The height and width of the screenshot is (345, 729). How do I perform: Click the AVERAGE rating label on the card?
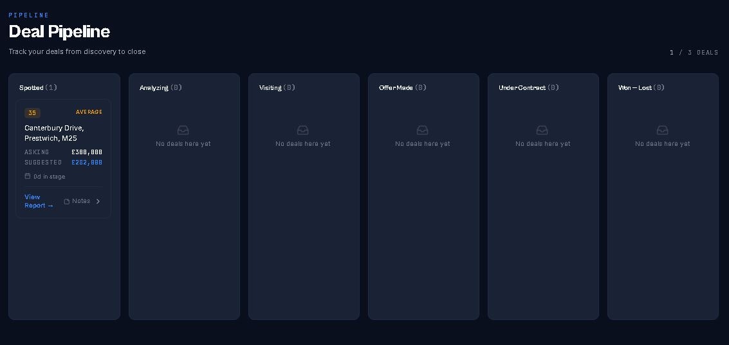(89, 112)
